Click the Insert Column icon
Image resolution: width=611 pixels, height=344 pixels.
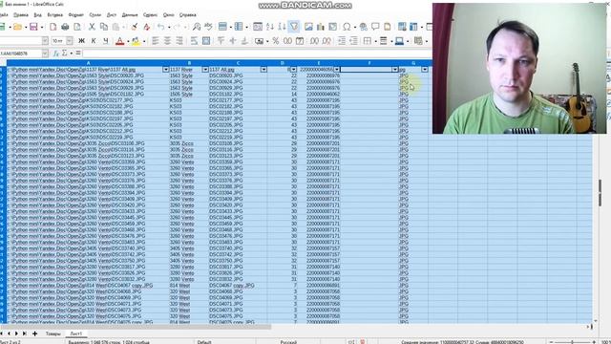click(x=238, y=27)
